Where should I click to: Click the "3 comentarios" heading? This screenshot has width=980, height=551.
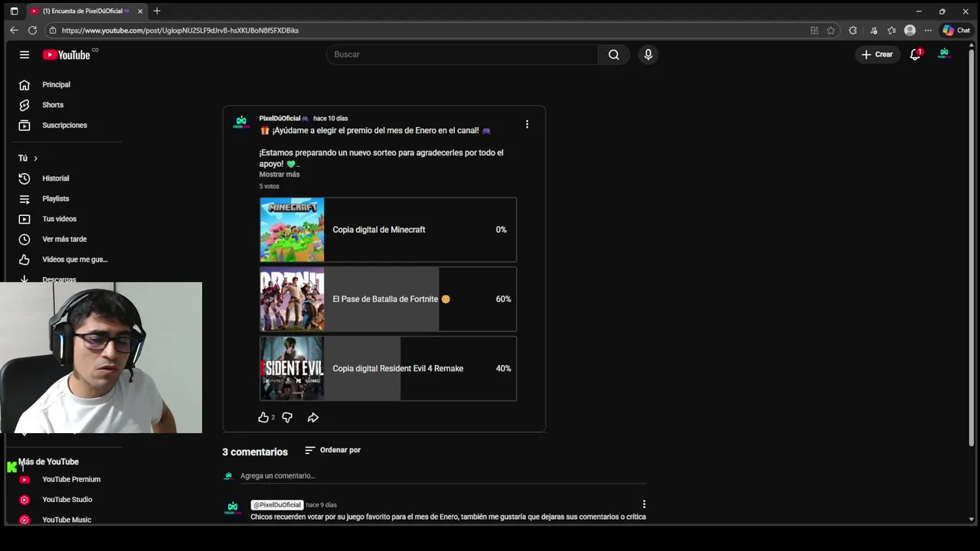pyautogui.click(x=255, y=452)
